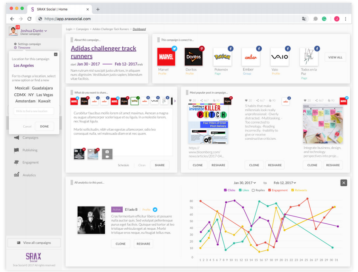Go back with the browser back arrow

(x=12, y=19)
